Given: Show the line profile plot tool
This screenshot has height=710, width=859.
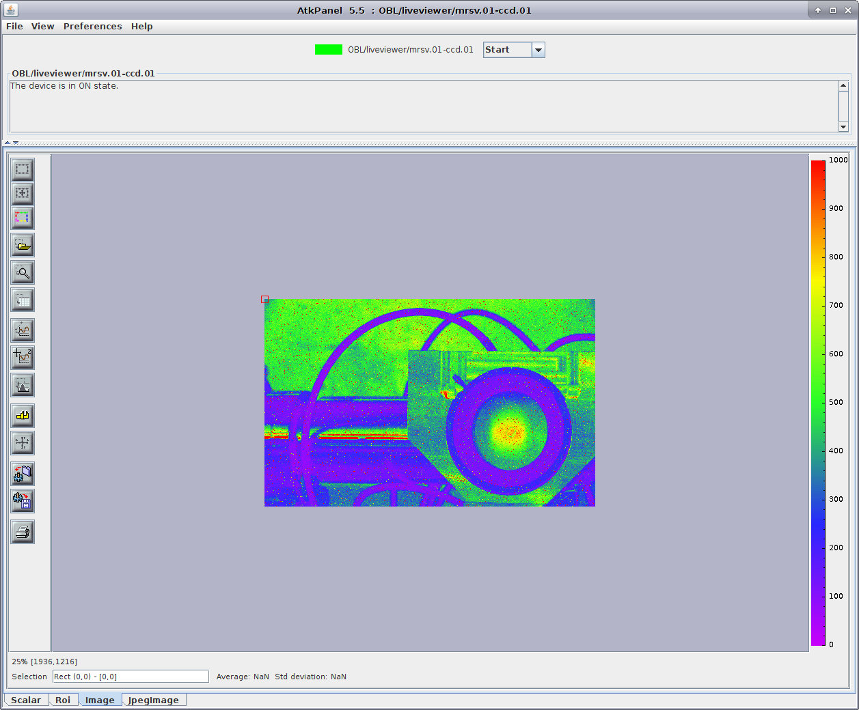Looking at the screenshot, I should (23, 330).
